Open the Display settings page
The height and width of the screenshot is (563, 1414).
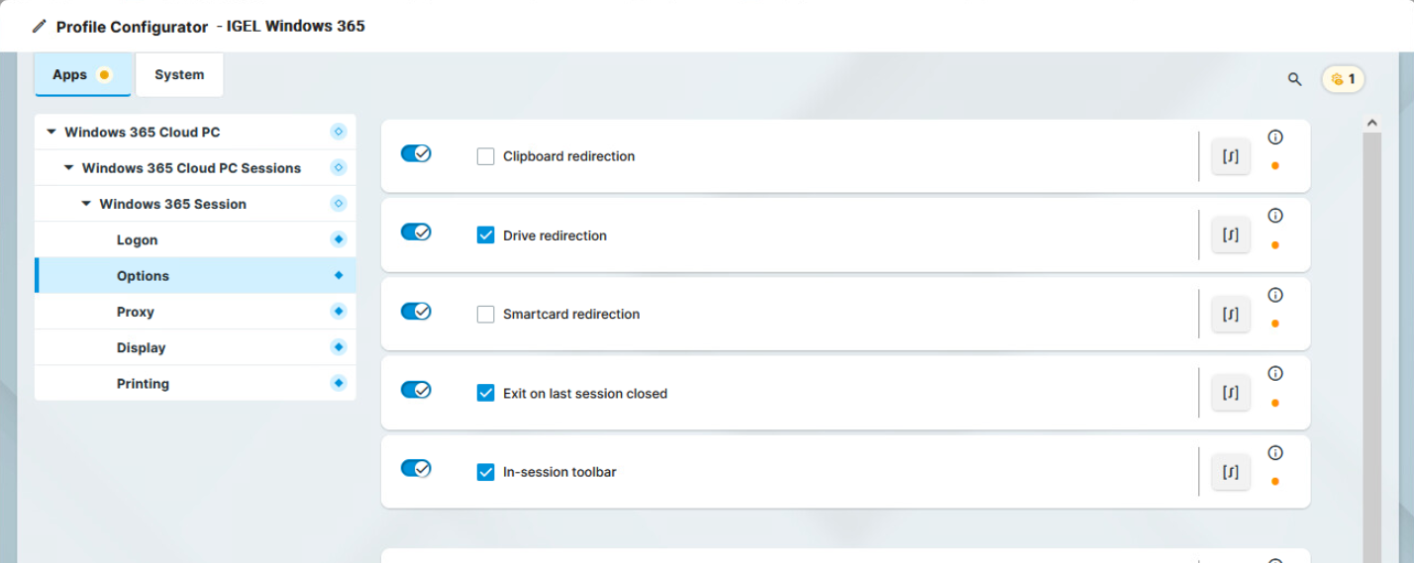tap(141, 348)
